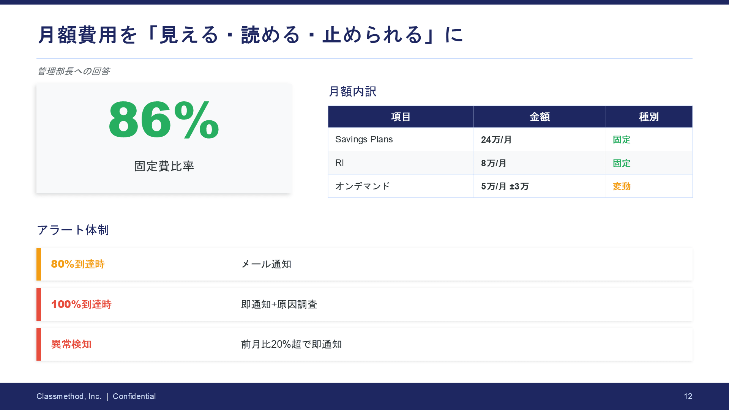Click the page number 12
Viewport: 729px width, 410px height.
point(688,396)
